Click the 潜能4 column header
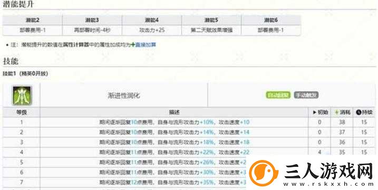Viewport: 378px width, 190px height. [152, 20]
